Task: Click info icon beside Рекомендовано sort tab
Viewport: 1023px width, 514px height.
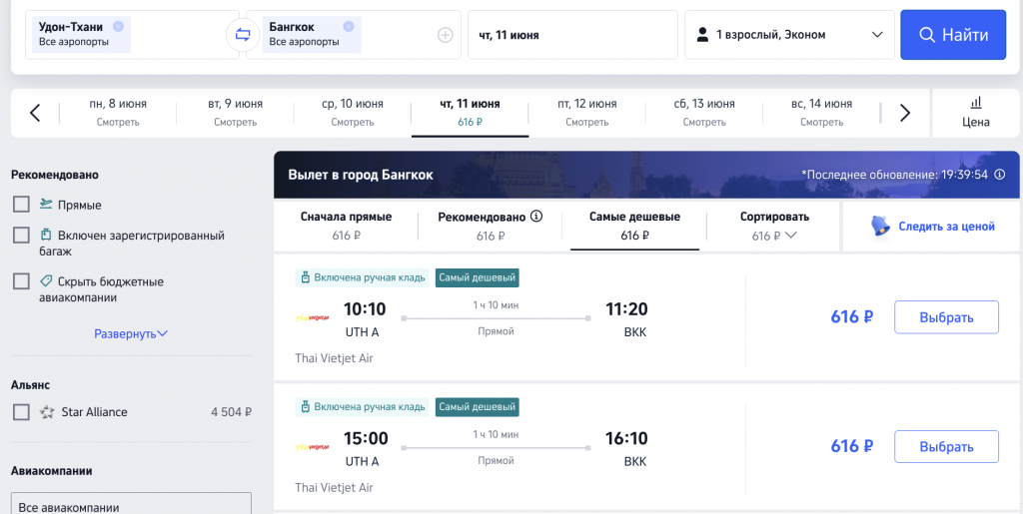Action: pyautogui.click(x=536, y=216)
